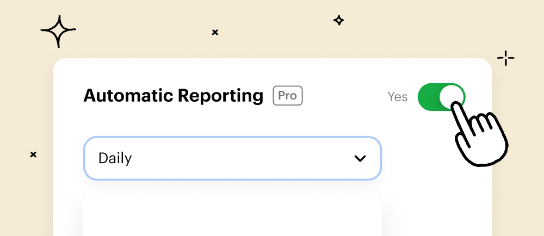Click the Pro badge icon
The image size is (544, 236).
(x=288, y=96)
